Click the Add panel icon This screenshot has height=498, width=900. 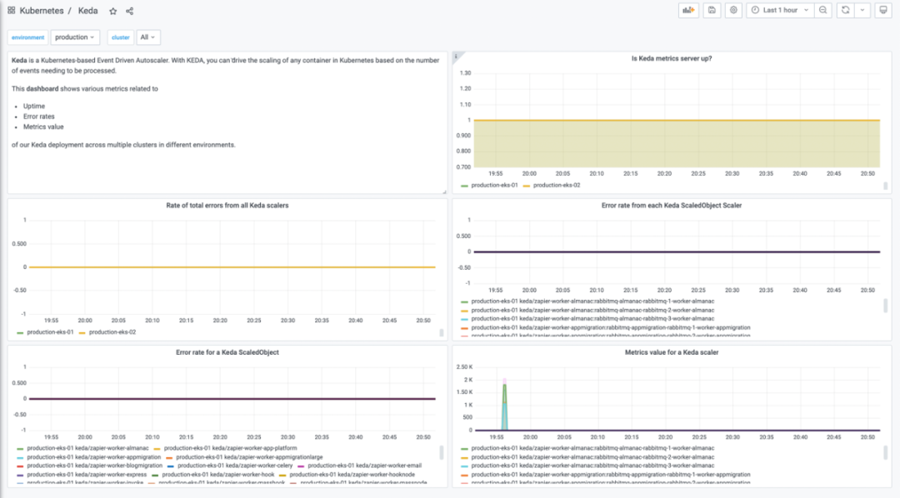[x=688, y=10]
